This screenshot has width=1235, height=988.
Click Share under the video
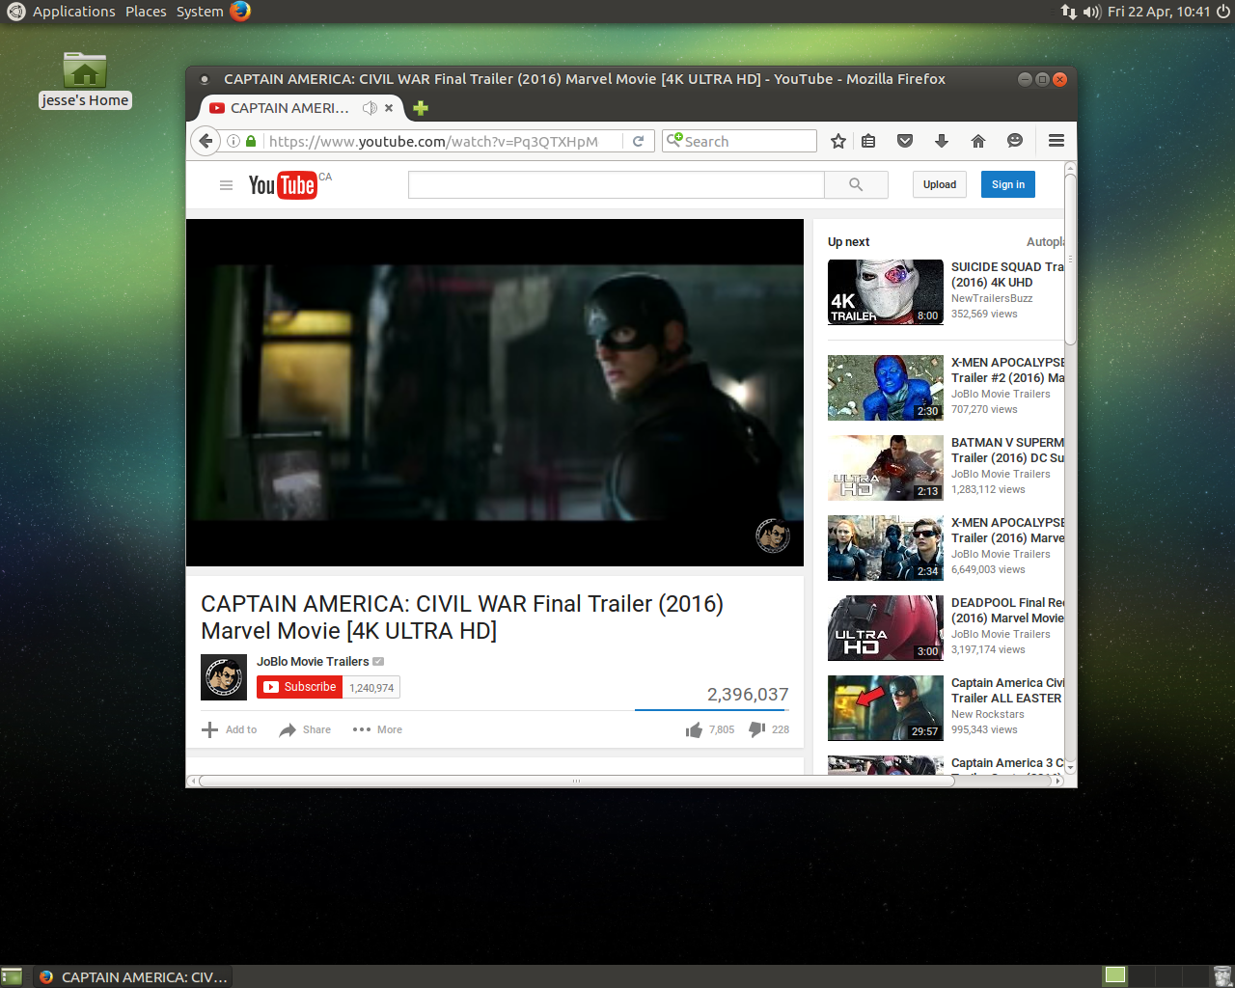pos(305,729)
